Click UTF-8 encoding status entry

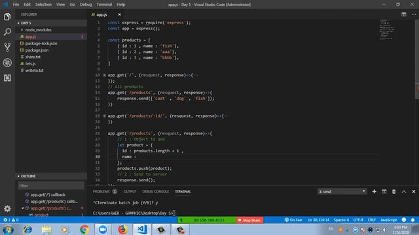pos(358,220)
